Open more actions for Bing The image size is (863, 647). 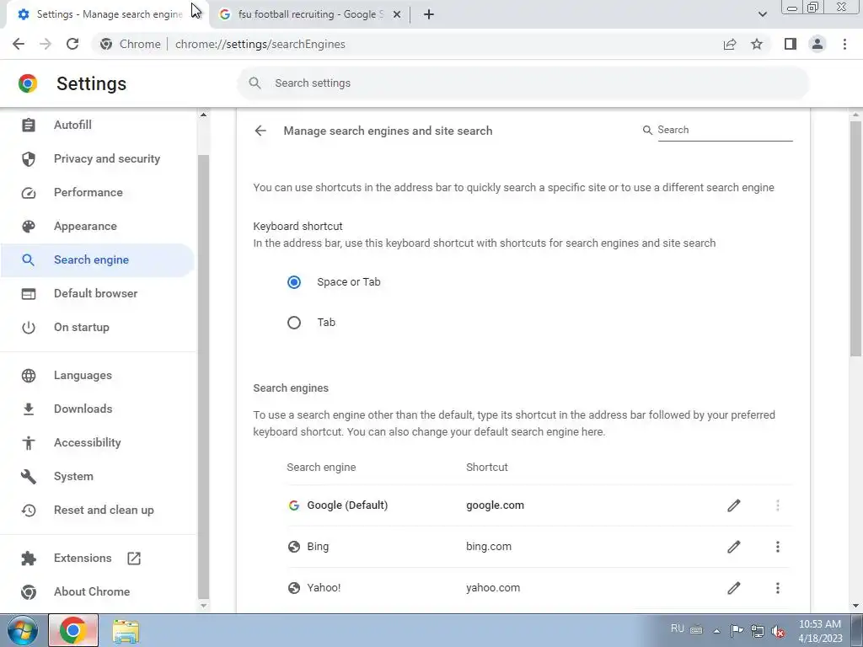(778, 546)
